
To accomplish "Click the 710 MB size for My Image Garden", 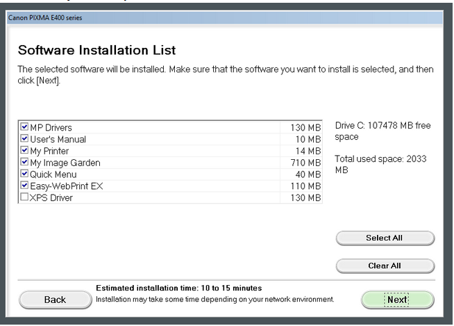I will coord(305,163).
